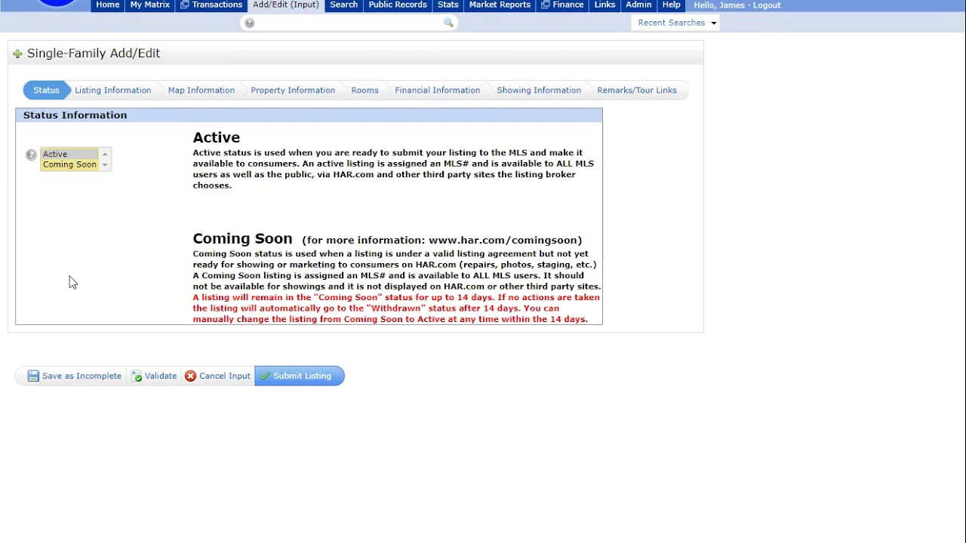Click the Logout link
This screenshot has height=543, width=966.
767,5
